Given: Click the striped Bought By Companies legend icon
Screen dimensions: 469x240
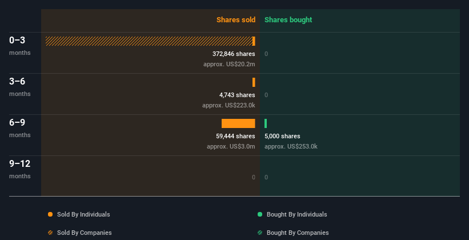Looking at the screenshot, I should click(x=260, y=233).
